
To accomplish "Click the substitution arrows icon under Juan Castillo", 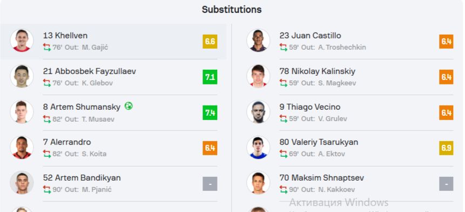I will click(283, 48).
